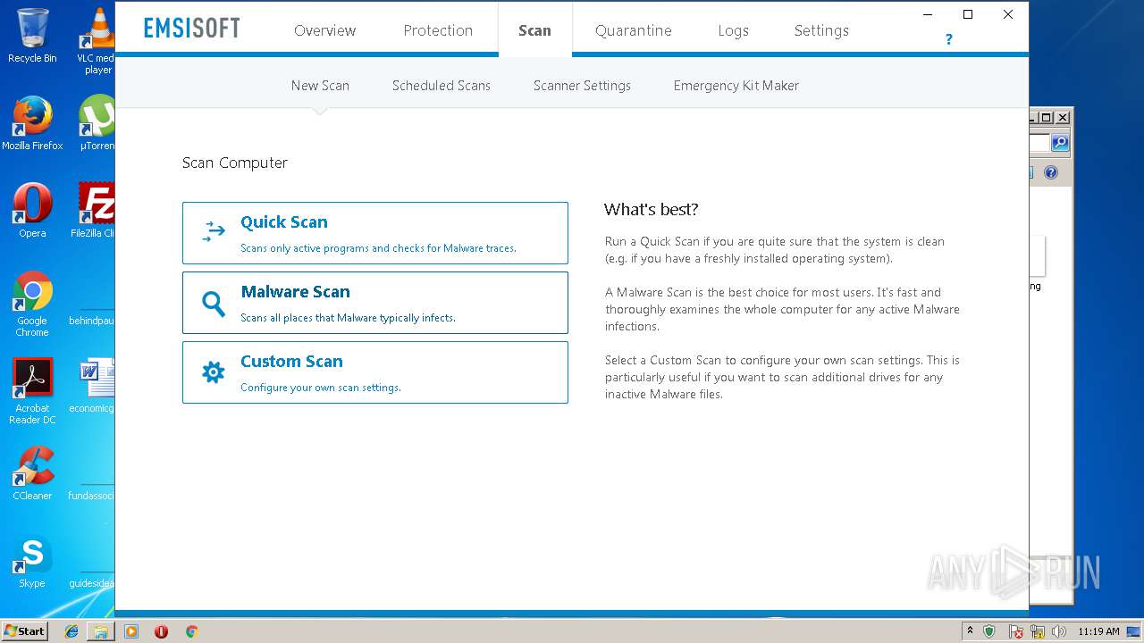This screenshot has height=643, width=1144.
Task: Open Skype desktop shortcut
Action: point(32,561)
